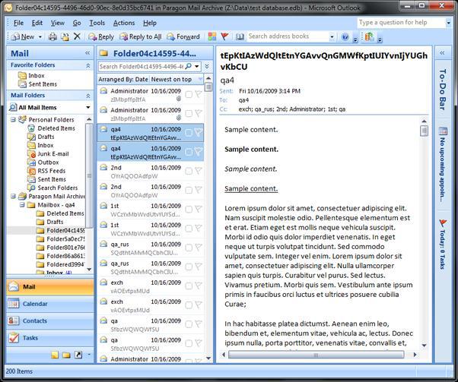Open the Actions menu
The image size is (458, 382).
coord(124,23)
